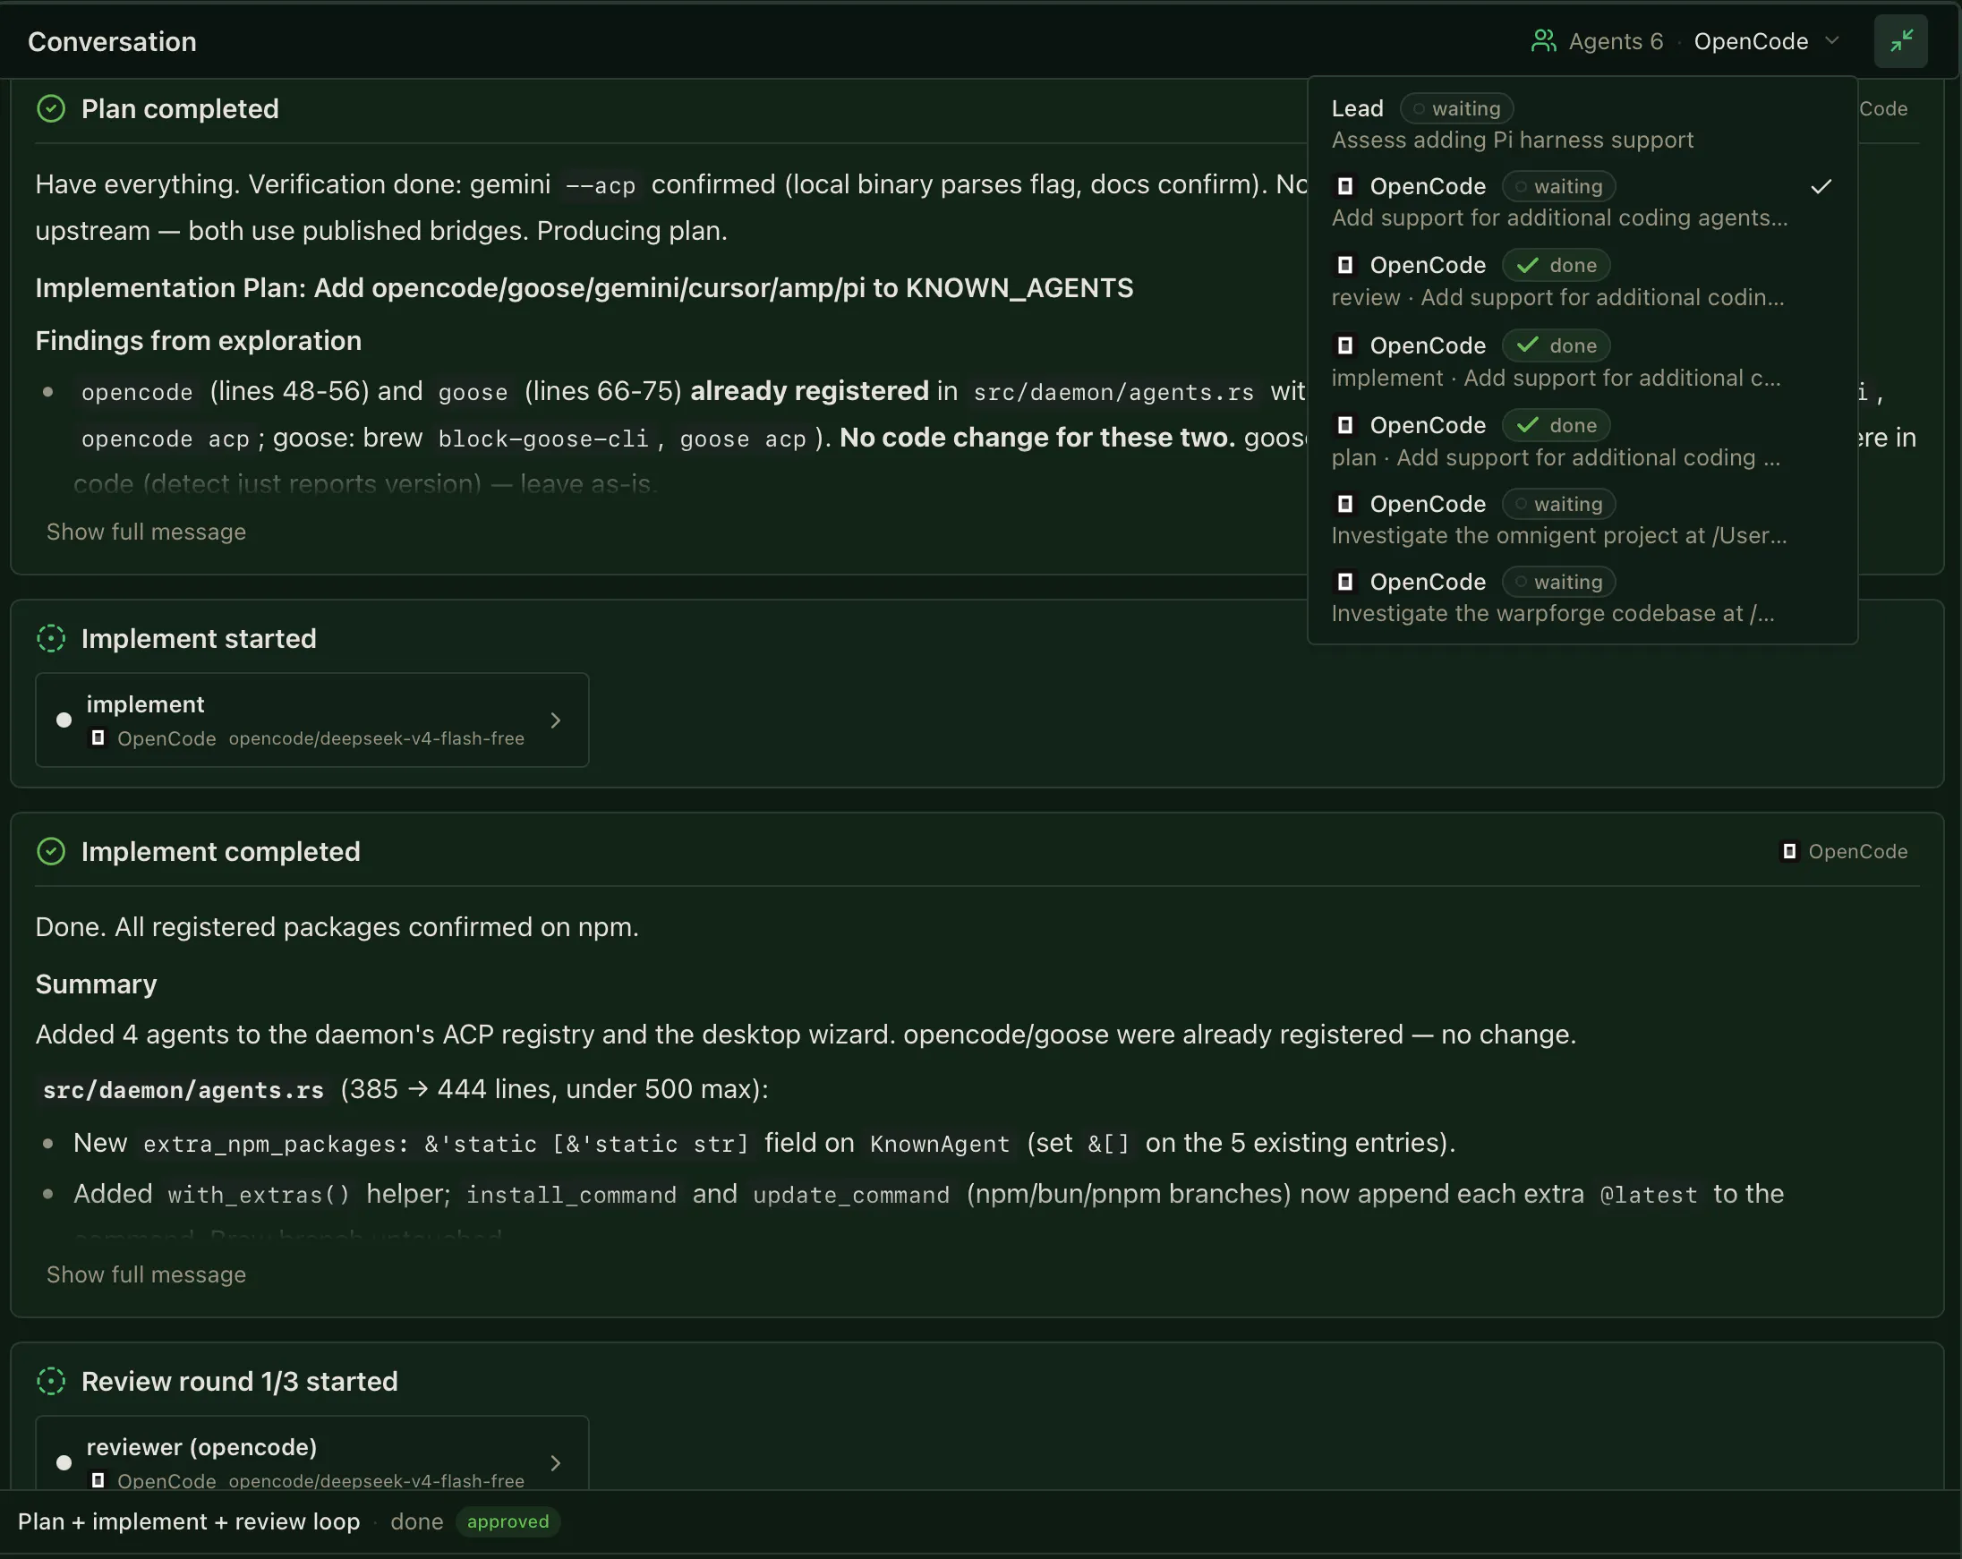Click the OpenCode icon in the reviewer card
The image size is (1962, 1559).
coord(98,1481)
